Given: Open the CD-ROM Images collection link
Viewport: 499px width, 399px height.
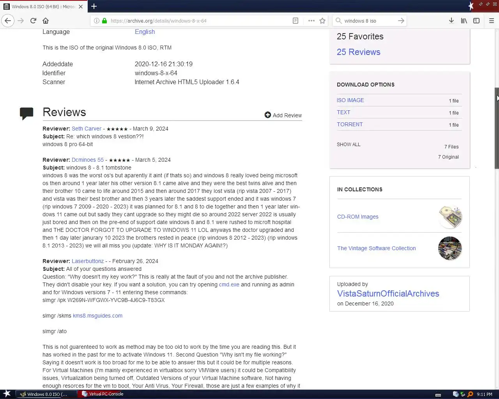Looking at the screenshot, I should 357,217.
